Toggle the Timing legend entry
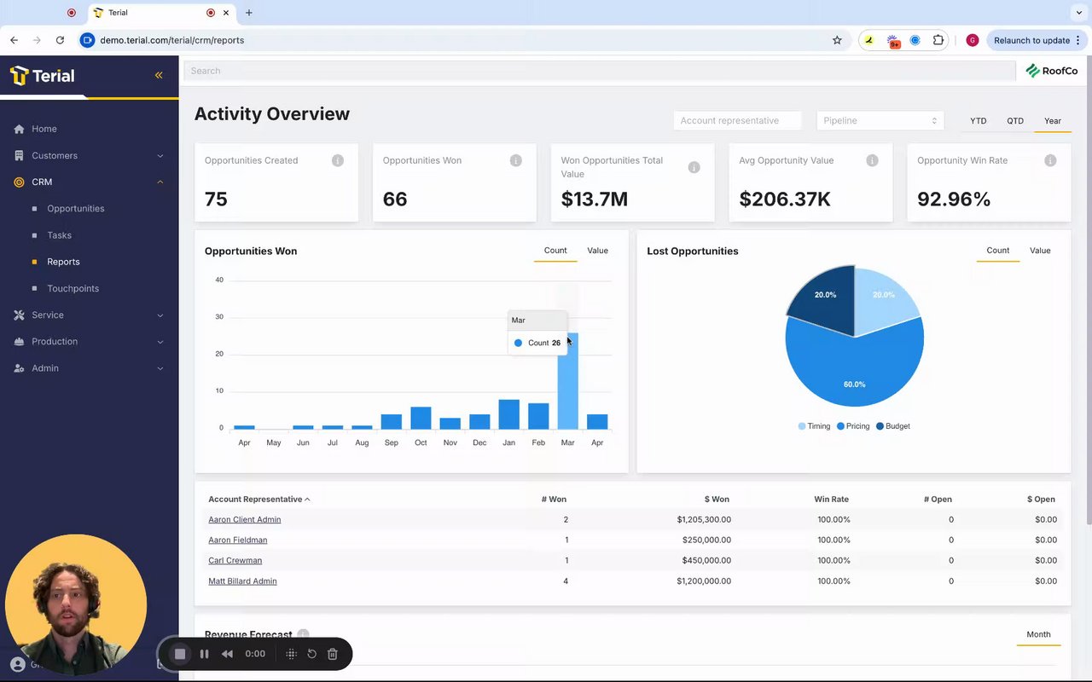 [x=814, y=426]
